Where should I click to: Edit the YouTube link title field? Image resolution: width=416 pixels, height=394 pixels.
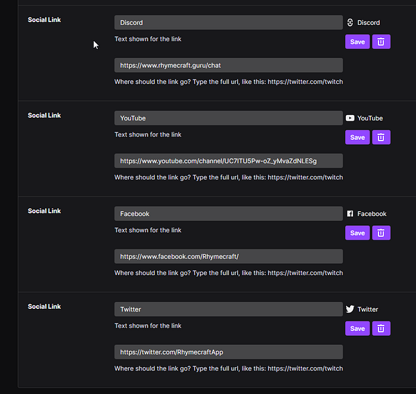pos(228,118)
